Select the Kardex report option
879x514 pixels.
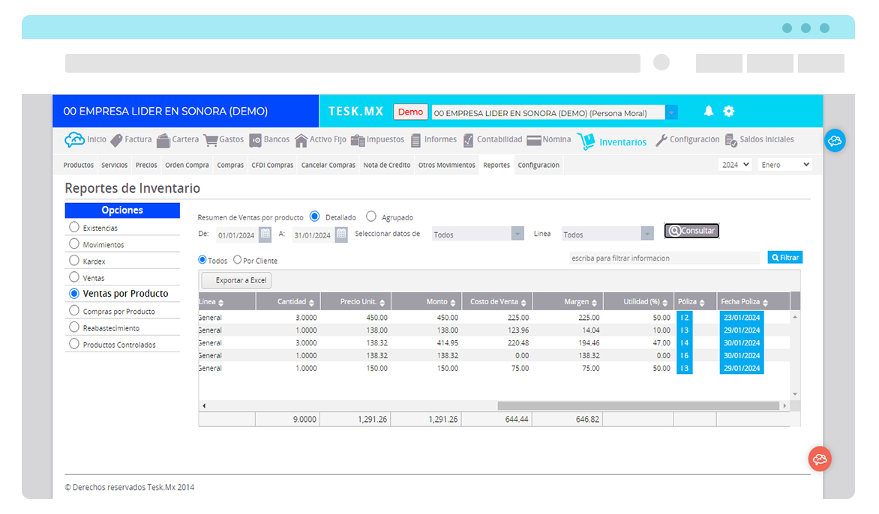73,262
